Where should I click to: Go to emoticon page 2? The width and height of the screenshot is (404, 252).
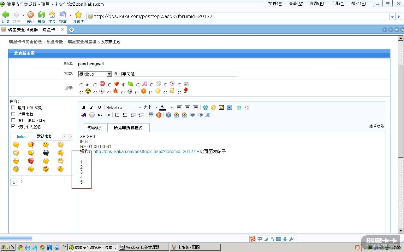click(x=21, y=182)
